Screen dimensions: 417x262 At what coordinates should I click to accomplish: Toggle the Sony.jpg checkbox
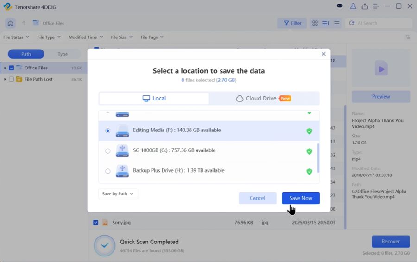tap(96, 222)
